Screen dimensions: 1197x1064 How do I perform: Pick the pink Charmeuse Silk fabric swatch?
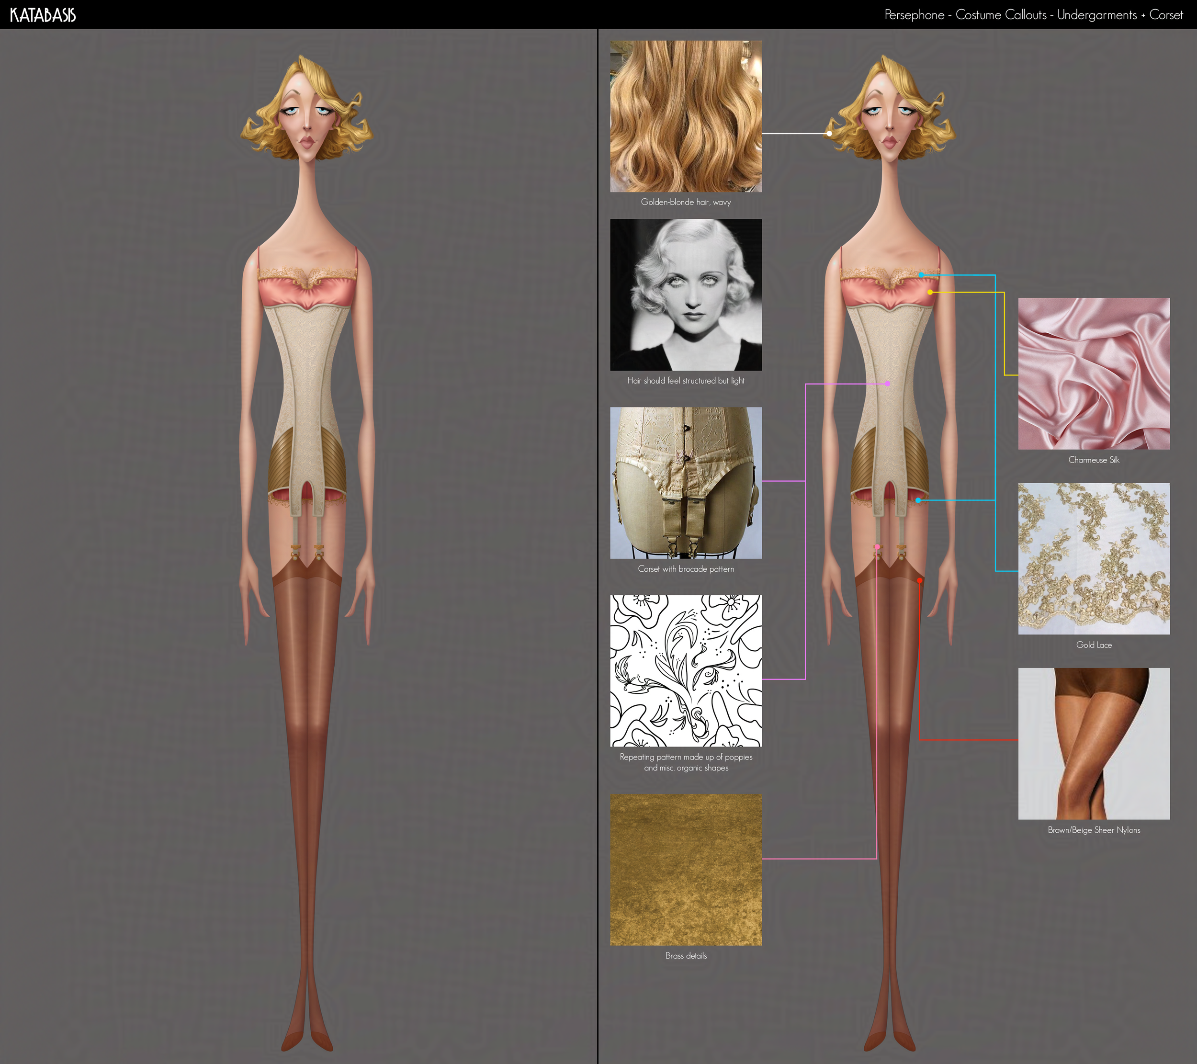pyautogui.click(x=1094, y=374)
